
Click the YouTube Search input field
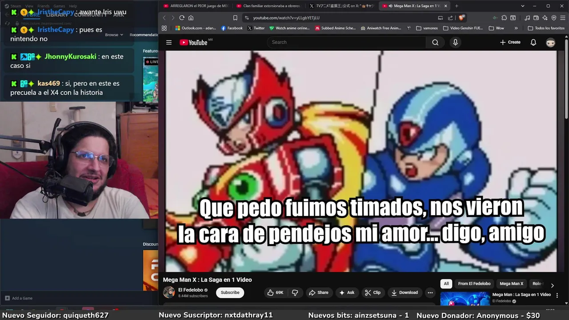tap(347, 42)
